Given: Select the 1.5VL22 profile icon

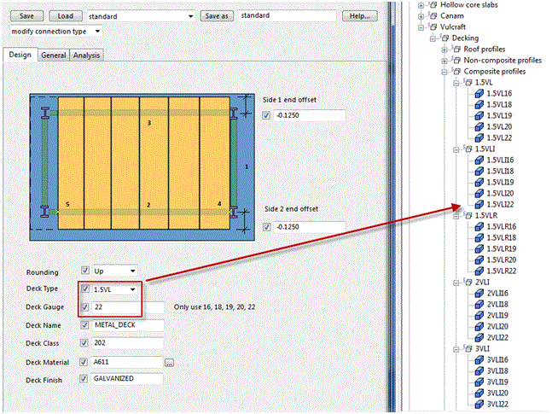Looking at the screenshot, I should click(479, 137).
